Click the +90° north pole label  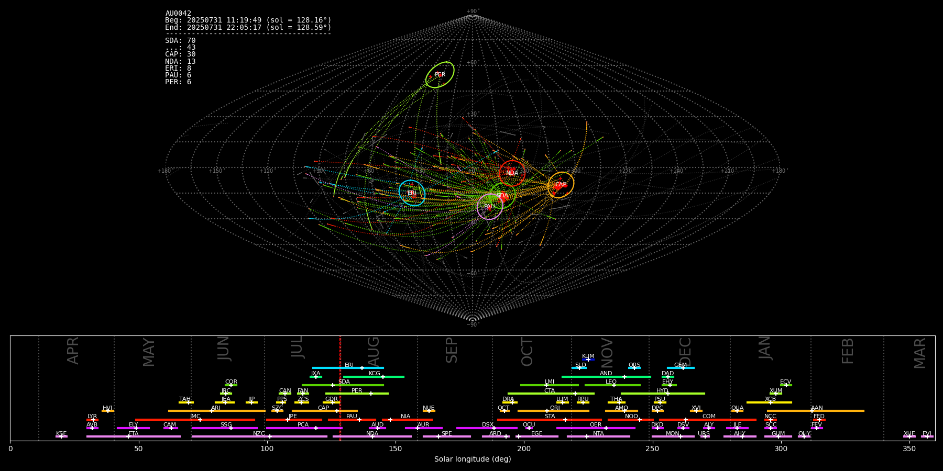pos(473,12)
